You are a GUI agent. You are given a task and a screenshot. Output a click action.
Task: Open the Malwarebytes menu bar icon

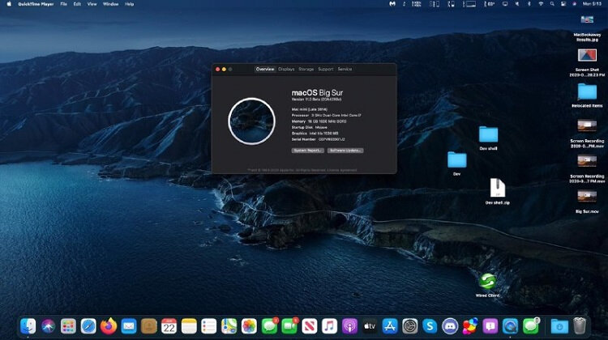[392, 4]
